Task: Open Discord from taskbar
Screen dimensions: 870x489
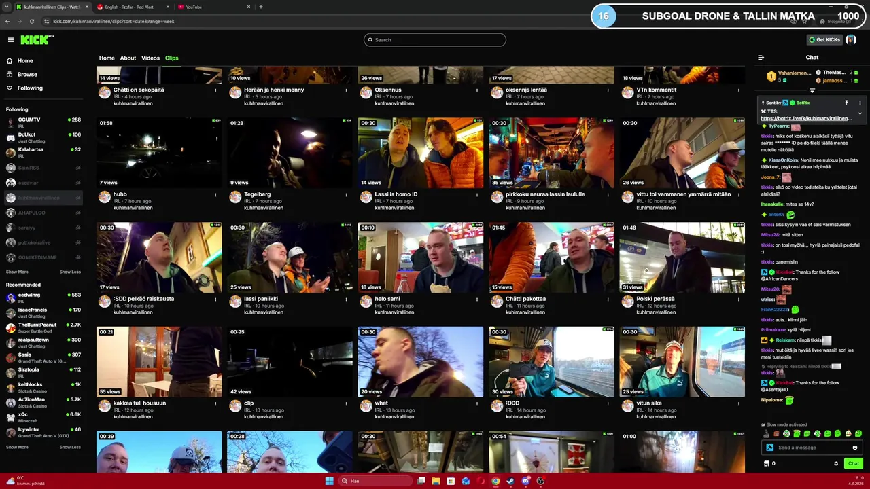Action: [525, 481]
